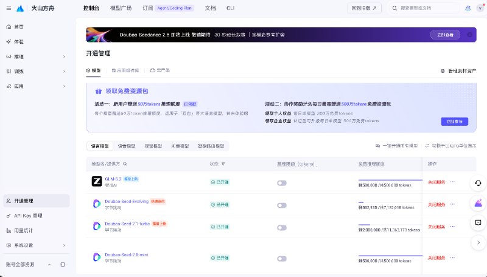Click the search documentation input field
The width and height of the screenshot is (487, 277).
pyautogui.click(x=424, y=8)
